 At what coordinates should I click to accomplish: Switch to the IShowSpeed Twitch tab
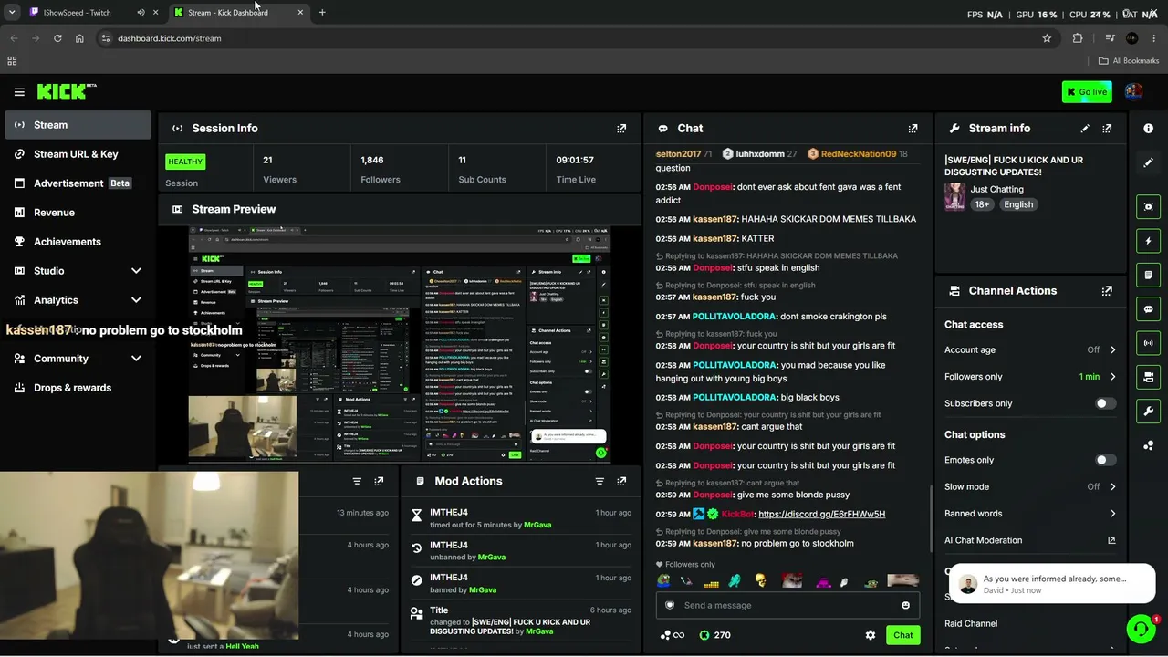click(78, 13)
